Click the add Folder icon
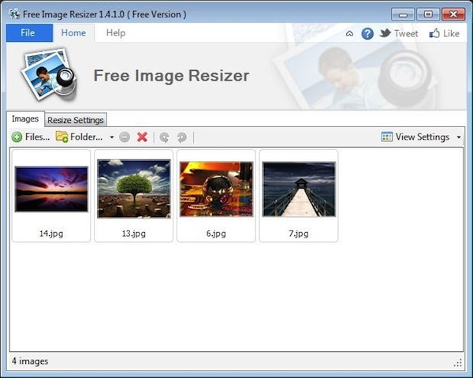The width and height of the screenshot is (473, 378). (61, 137)
